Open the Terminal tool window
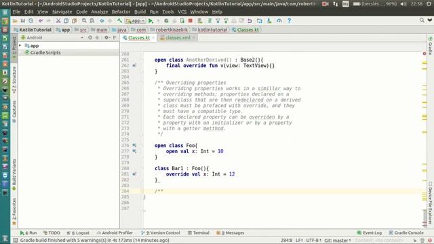The image size is (434, 244). click(x=199, y=233)
